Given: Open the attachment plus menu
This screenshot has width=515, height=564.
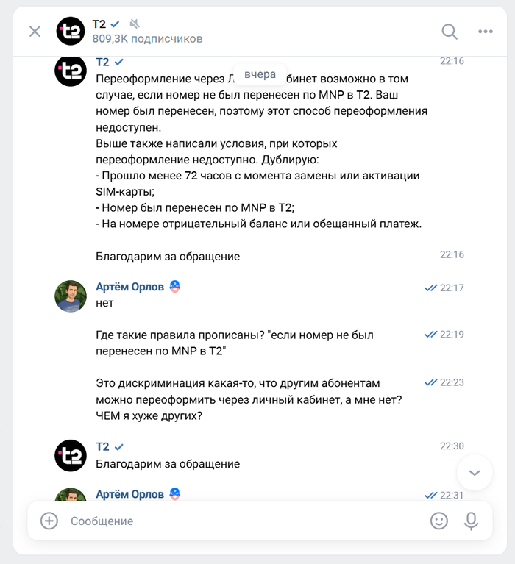Looking at the screenshot, I should coord(49,521).
